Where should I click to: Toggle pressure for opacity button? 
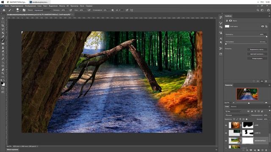pos(71,10)
